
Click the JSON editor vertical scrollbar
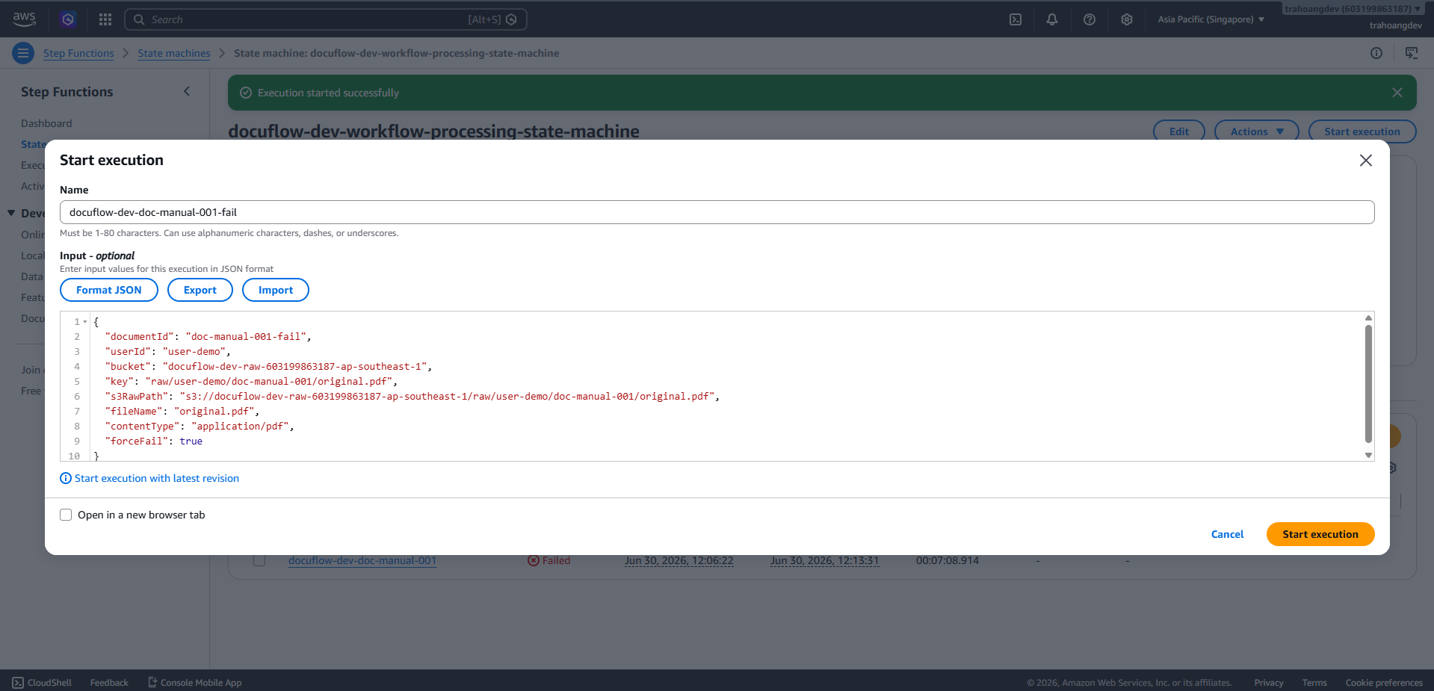[x=1369, y=383]
